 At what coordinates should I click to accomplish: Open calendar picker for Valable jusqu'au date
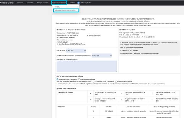coord(111,56)
